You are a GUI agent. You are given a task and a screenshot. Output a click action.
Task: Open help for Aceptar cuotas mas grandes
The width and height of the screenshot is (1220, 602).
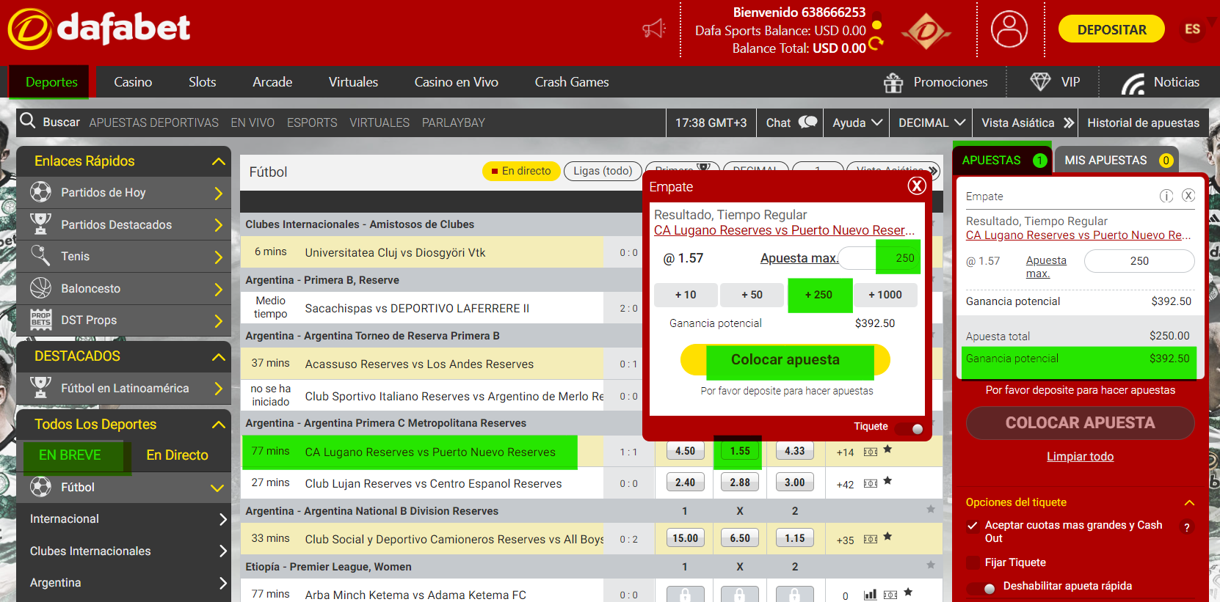pyautogui.click(x=1186, y=526)
